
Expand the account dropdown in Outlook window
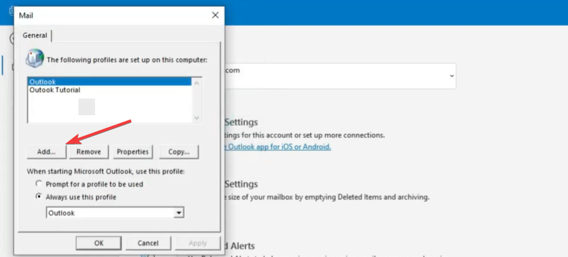[452, 76]
